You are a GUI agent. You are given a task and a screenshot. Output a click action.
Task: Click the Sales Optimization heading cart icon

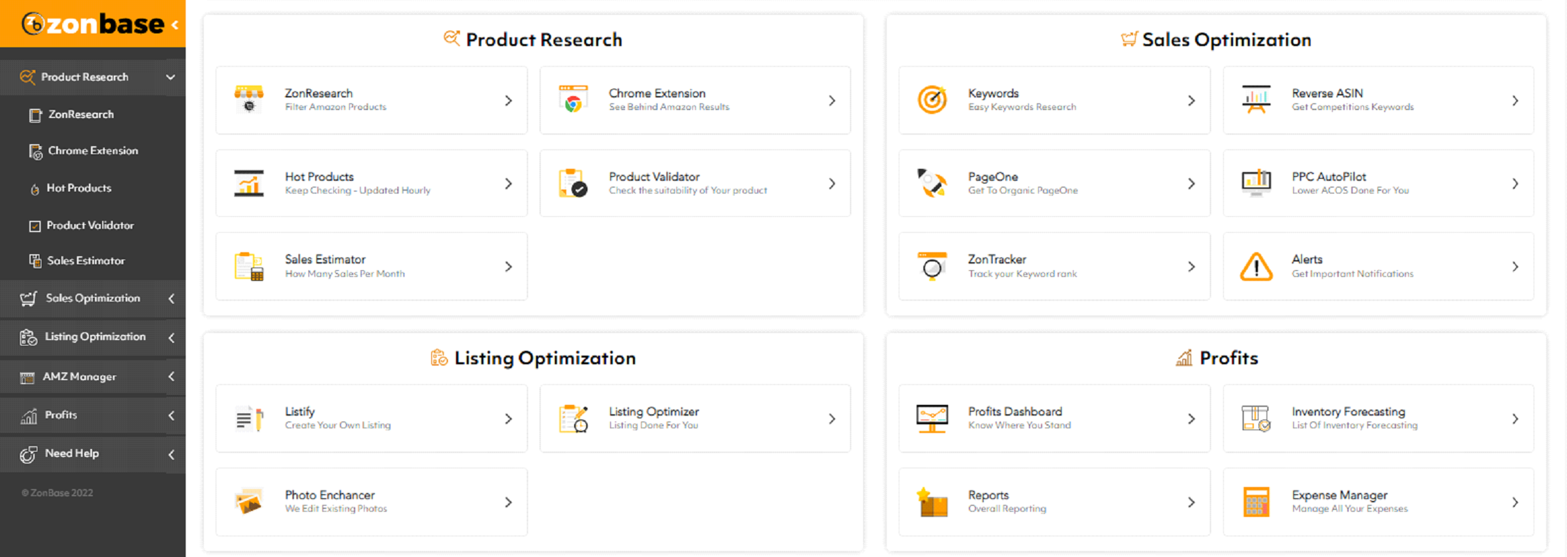point(1129,39)
